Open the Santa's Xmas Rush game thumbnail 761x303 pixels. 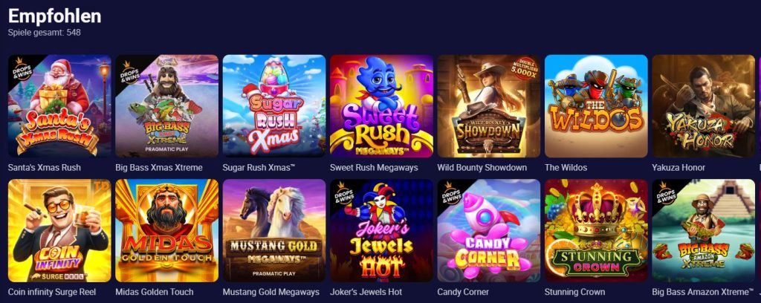59,105
